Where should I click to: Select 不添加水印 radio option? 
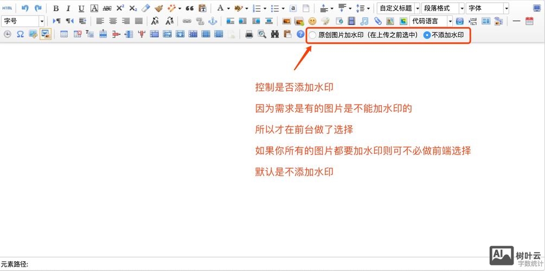pos(427,35)
